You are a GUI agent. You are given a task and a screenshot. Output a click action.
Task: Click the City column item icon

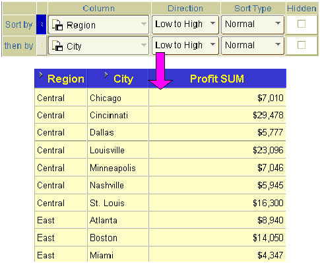(57, 46)
